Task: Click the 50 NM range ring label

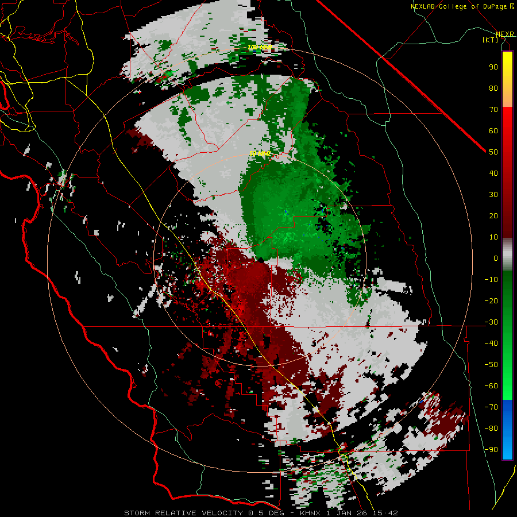Action: (x=260, y=153)
